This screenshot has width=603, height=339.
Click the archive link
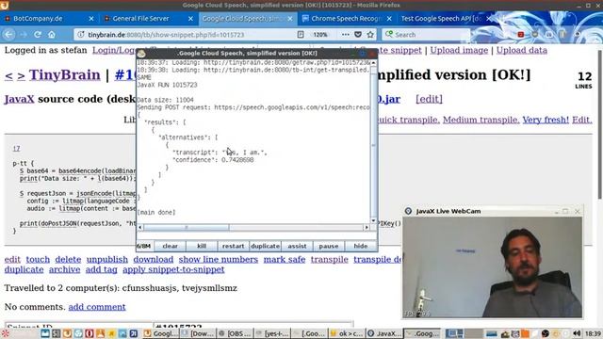pos(65,269)
